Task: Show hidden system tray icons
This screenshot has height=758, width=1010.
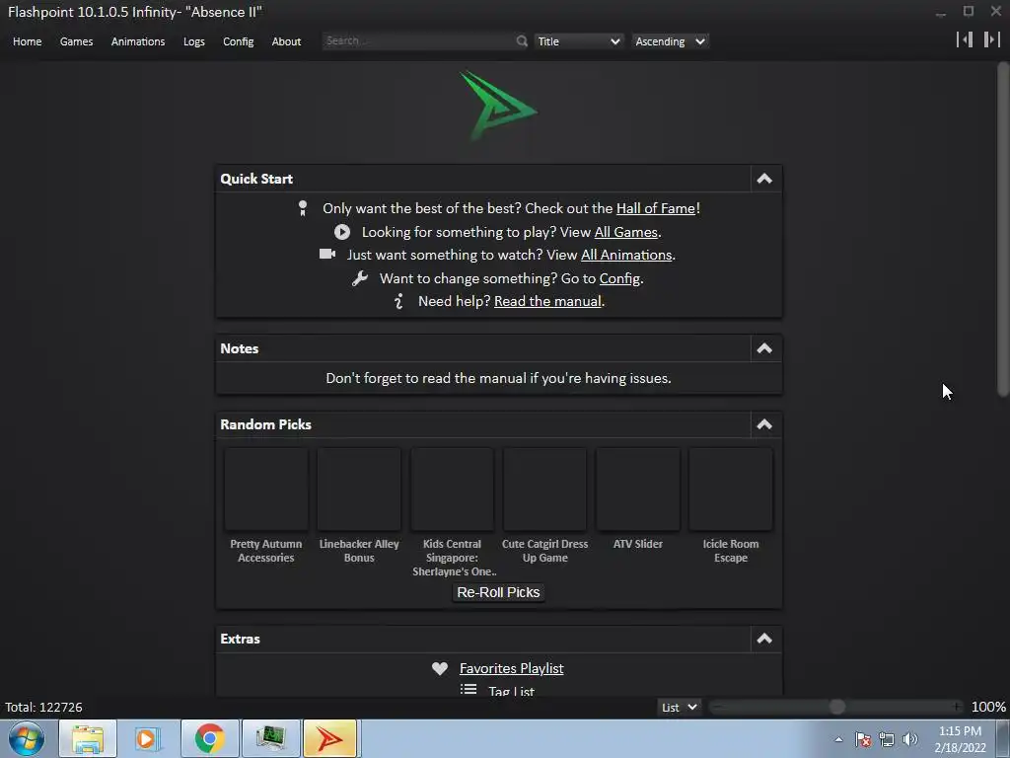Action: [x=838, y=739]
